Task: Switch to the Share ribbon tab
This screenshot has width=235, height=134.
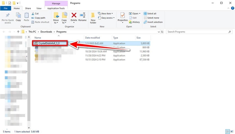Action: (x=28, y=8)
